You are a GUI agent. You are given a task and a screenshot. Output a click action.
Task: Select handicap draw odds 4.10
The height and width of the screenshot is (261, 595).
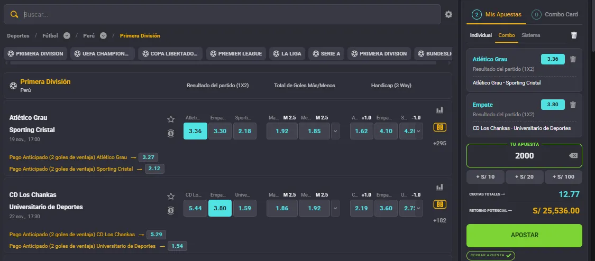386,131
